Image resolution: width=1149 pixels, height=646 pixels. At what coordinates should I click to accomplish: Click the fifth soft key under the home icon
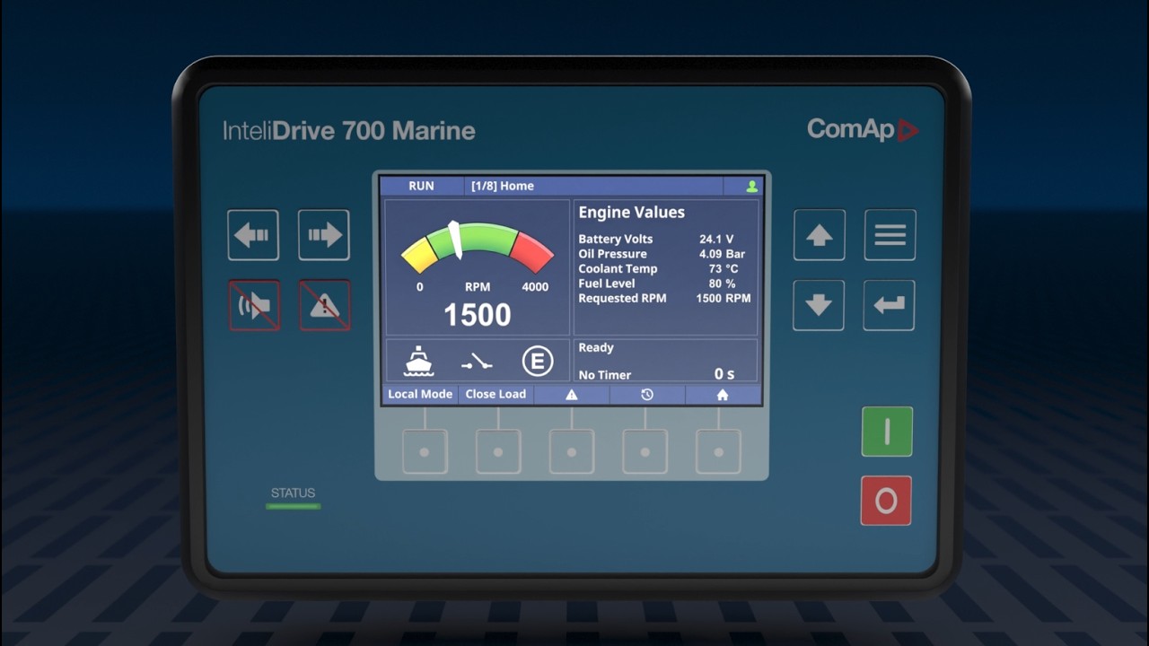coord(719,451)
